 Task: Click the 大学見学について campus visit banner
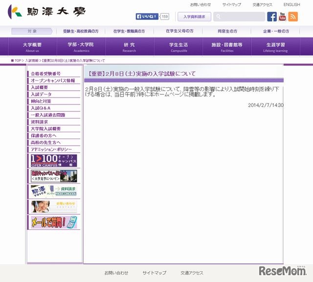click(54, 176)
